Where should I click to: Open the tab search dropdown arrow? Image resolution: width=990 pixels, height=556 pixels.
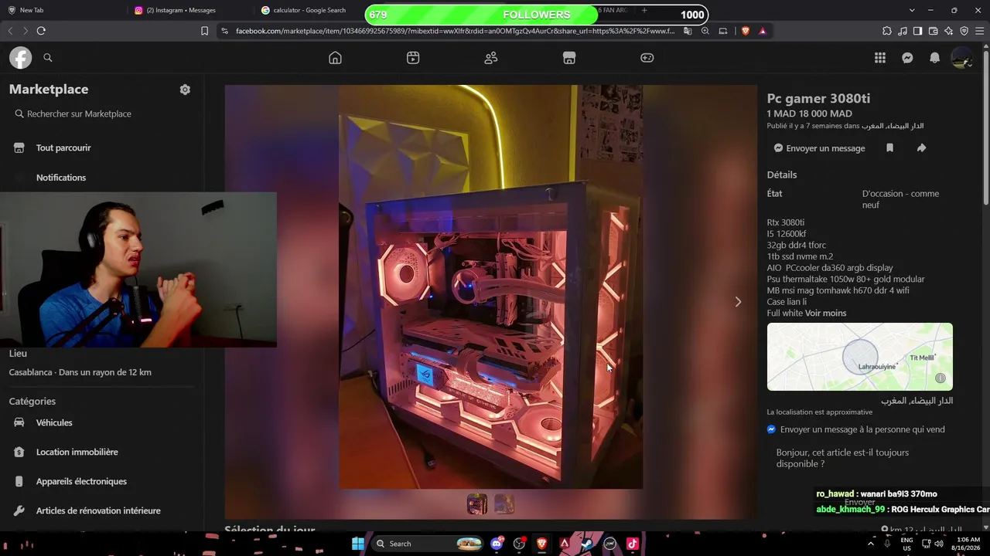(912, 10)
